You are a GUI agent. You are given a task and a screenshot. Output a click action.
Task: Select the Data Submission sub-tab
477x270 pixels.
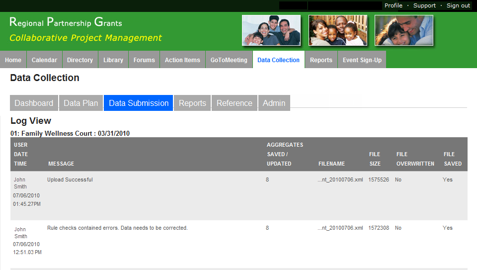point(139,103)
